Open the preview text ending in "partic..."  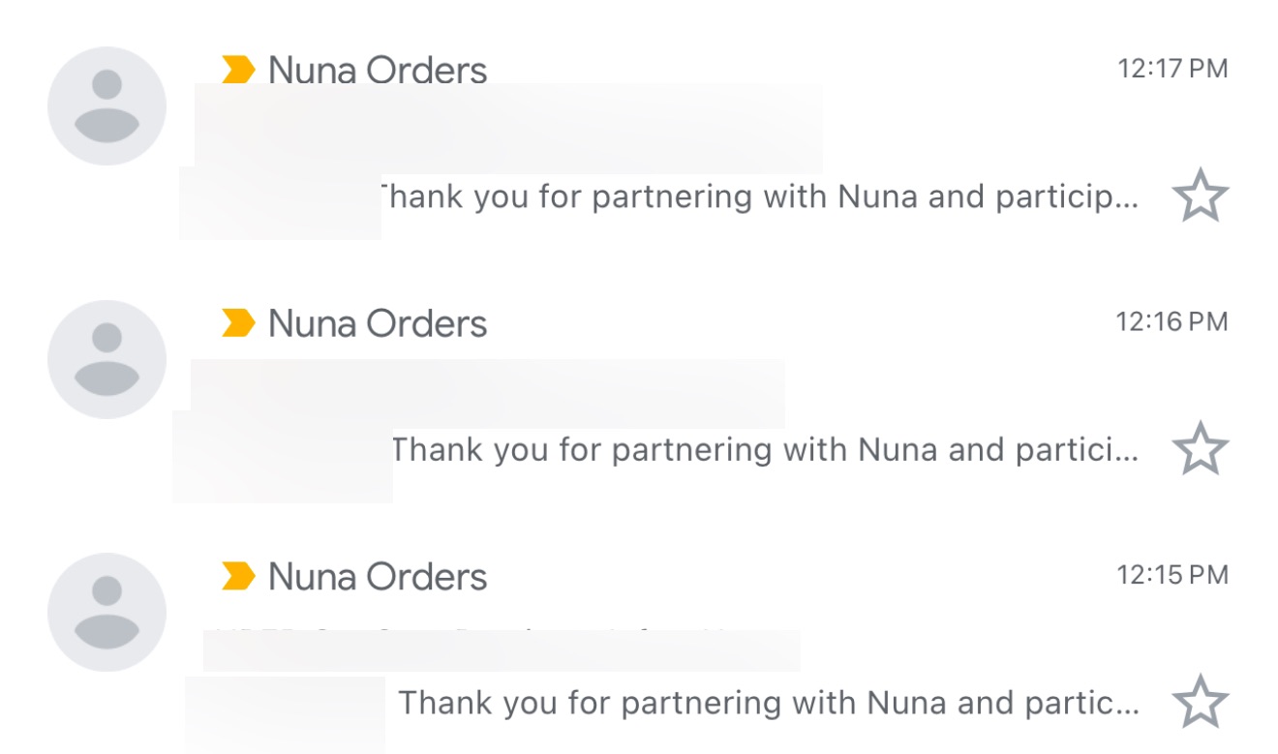click(770, 703)
